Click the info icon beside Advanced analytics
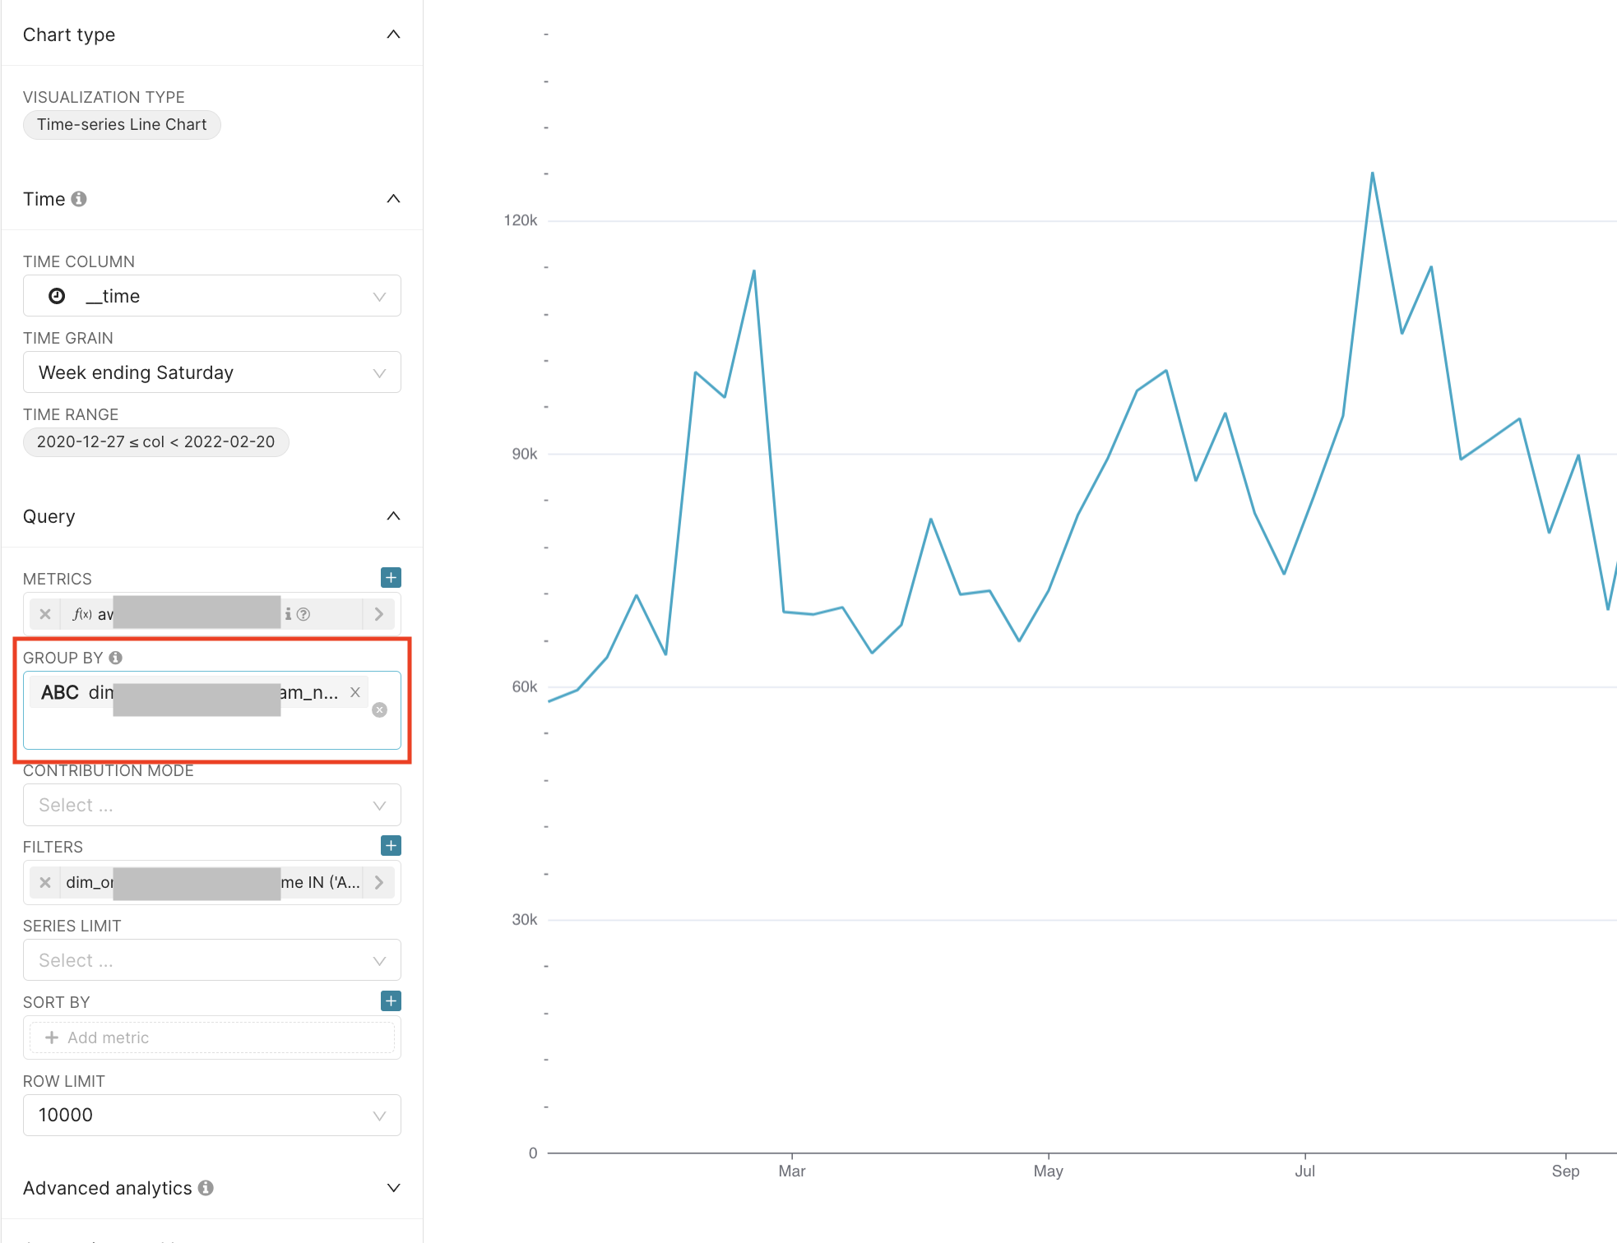The image size is (1617, 1243). tap(206, 1187)
